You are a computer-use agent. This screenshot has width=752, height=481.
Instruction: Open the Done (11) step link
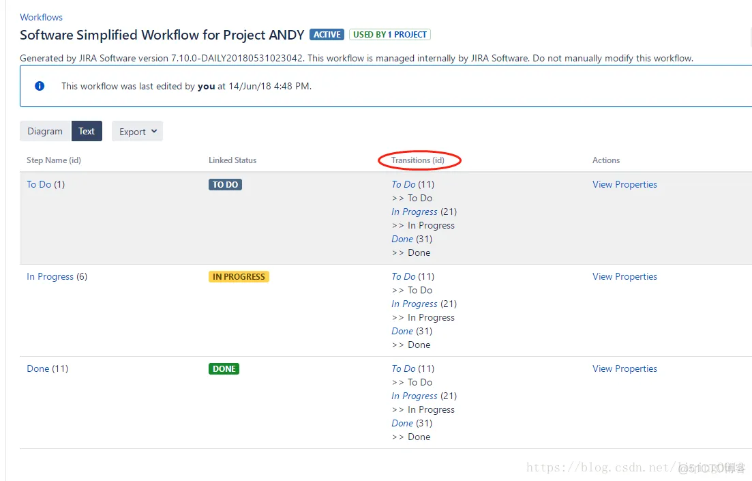click(38, 368)
